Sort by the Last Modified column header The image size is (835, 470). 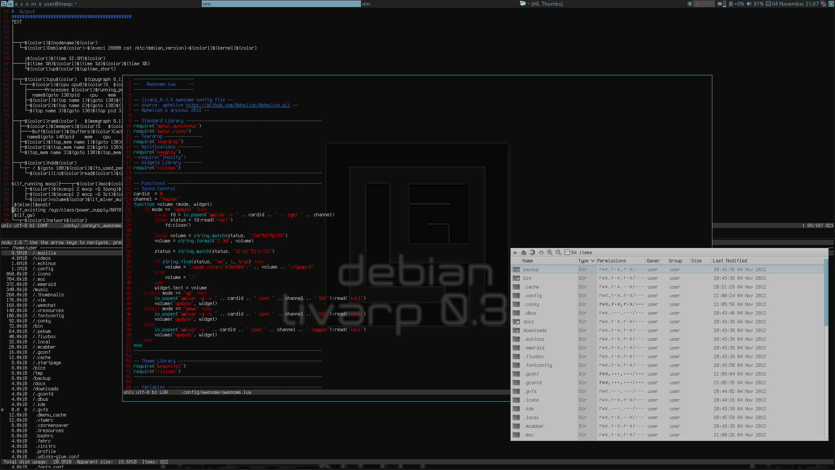[x=768, y=261]
